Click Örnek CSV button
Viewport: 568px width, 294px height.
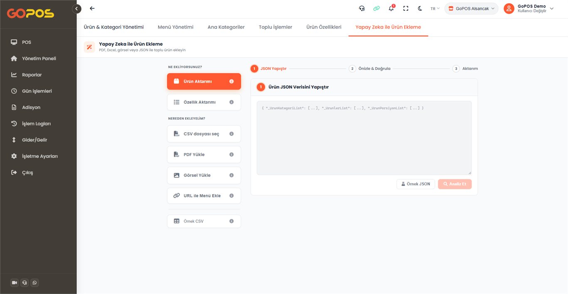coord(204,221)
